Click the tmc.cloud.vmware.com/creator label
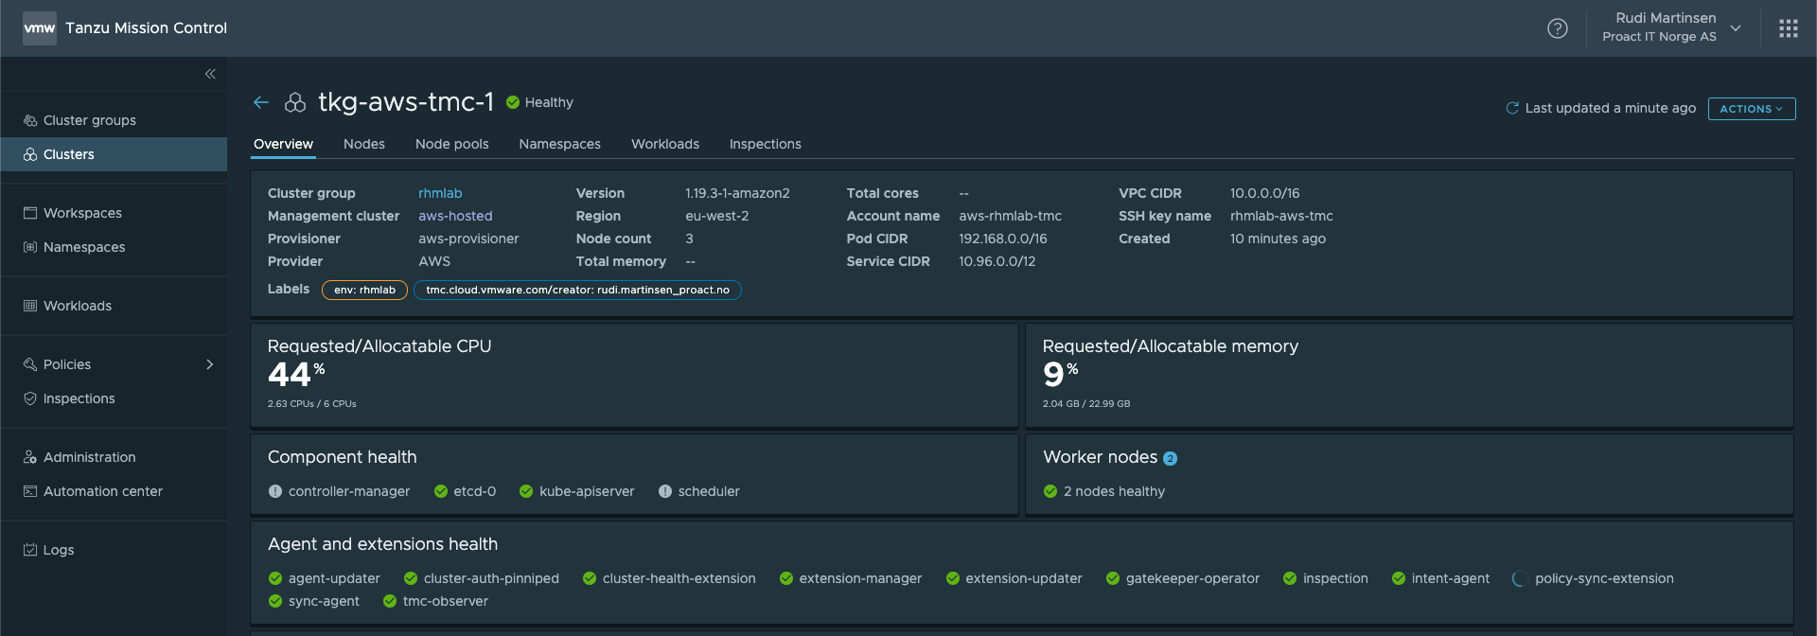Image resolution: width=1817 pixels, height=636 pixels. pyautogui.click(x=577, y=290)
